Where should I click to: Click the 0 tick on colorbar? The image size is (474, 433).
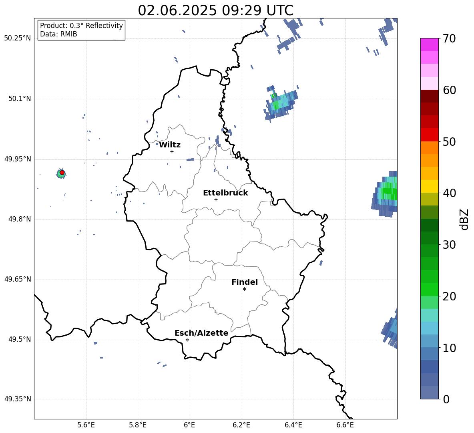446,399
